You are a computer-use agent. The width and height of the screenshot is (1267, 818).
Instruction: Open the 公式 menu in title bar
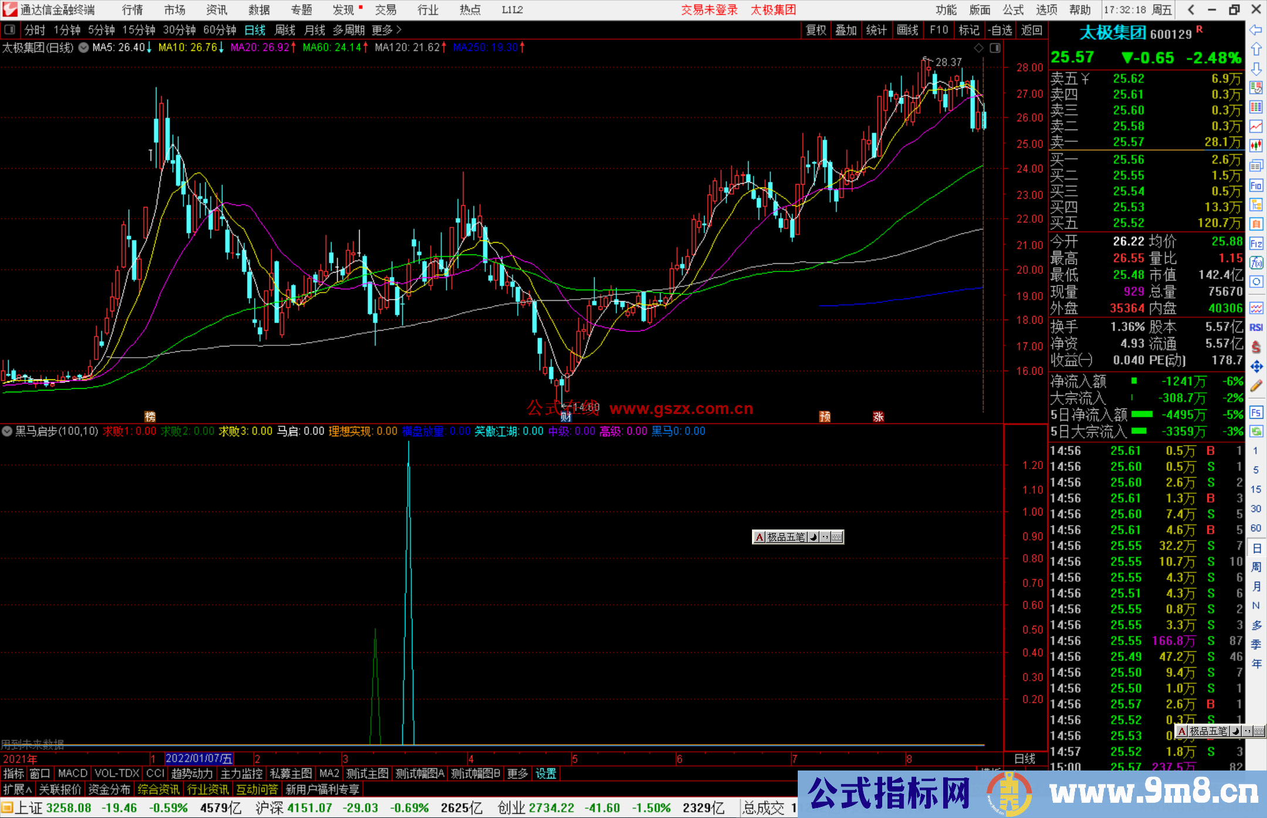[x=1013, y=9]
